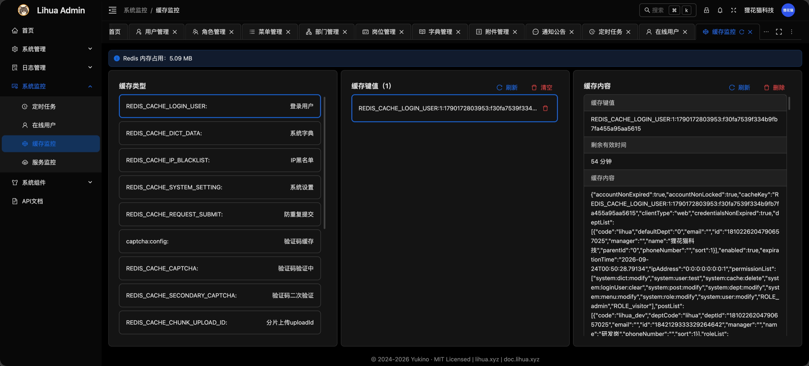Click the 缓存内容 panel scrollbar
Image resolution: width=809 pixels, height=366 pixels.
[x=789, y=103]
